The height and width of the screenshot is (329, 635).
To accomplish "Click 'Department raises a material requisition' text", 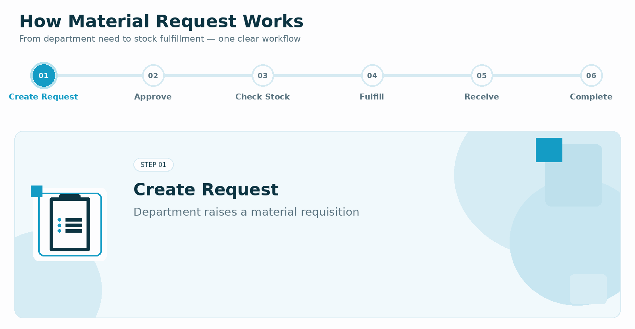I will tap(246, 212).
